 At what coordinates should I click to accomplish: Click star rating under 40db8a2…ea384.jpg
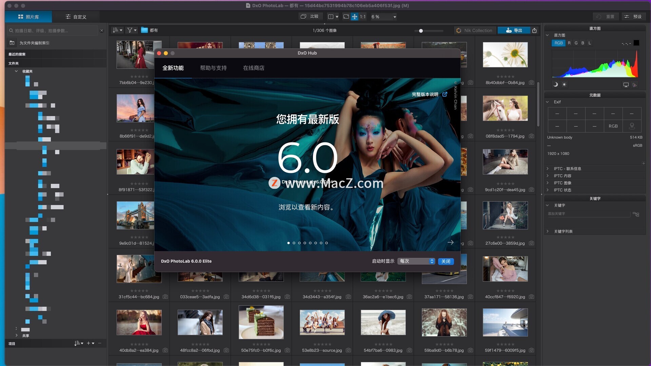[139, 344]
